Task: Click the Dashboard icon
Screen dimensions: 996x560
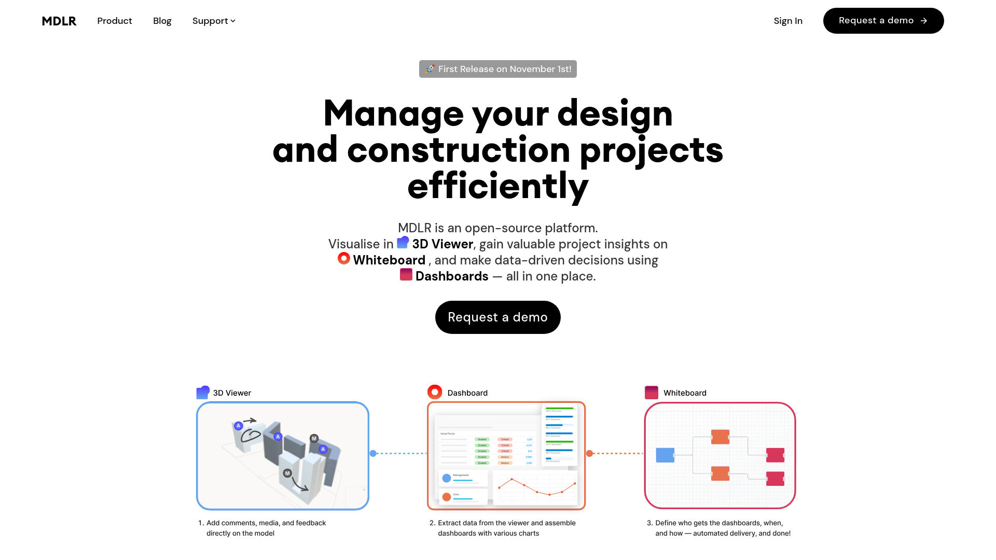Action: 434,392
